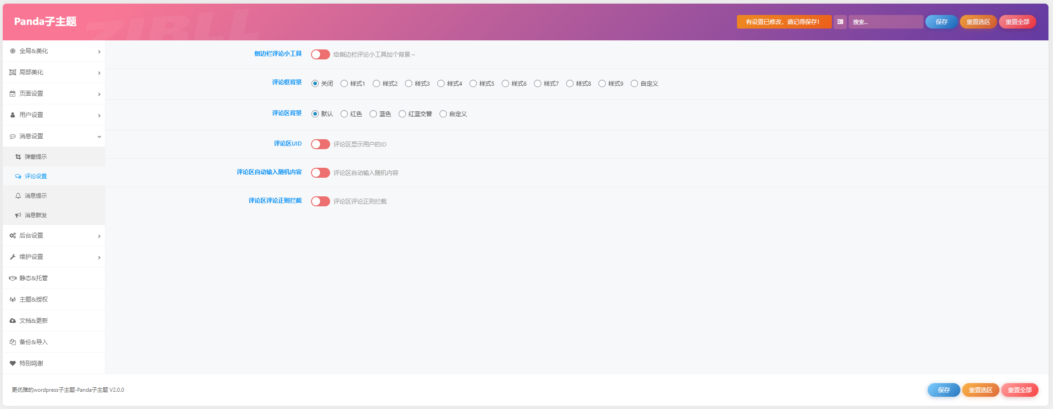This screenshot has height=409, width=1053.
Task: Open the 消息提示 submenu item
Action: [54, 195]
